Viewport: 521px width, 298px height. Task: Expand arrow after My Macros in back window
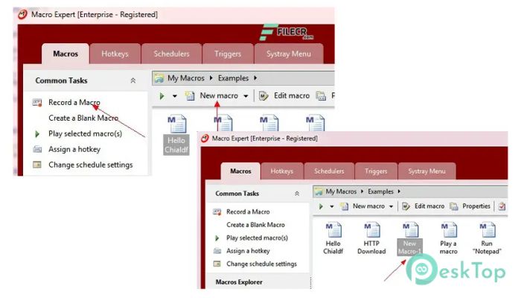coord(211,78)
